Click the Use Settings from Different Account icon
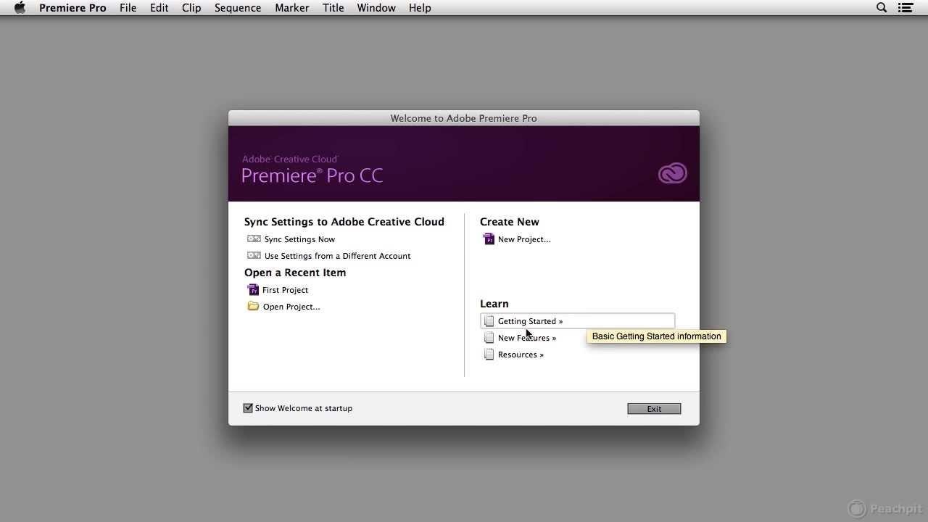Screen dimensions: 928x522 (254, 255)
